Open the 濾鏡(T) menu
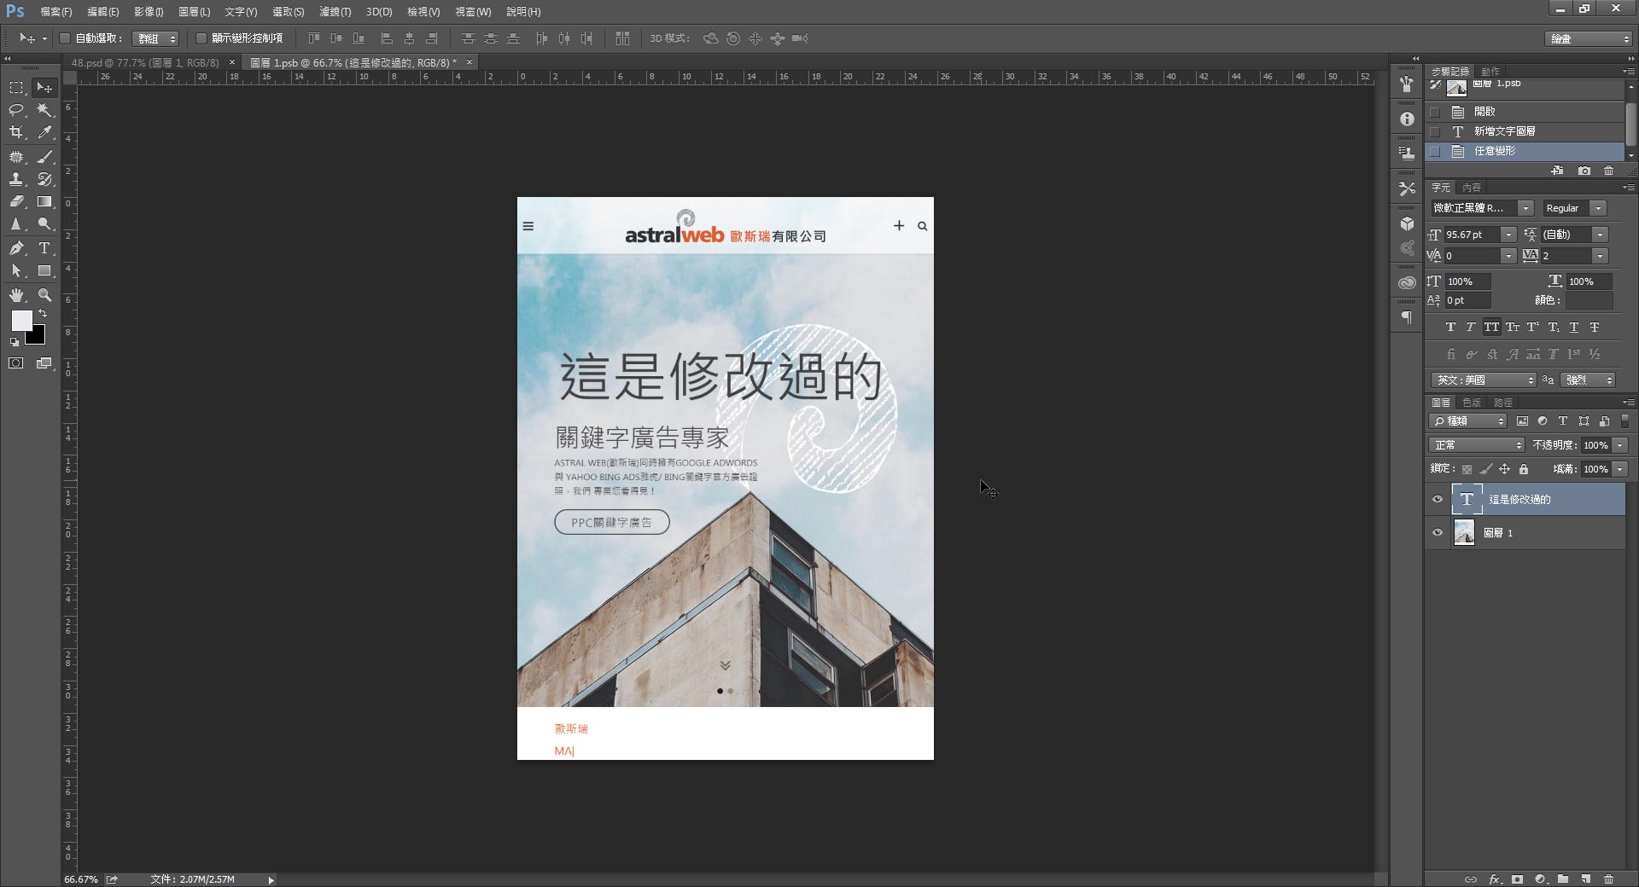 (335, 12)
